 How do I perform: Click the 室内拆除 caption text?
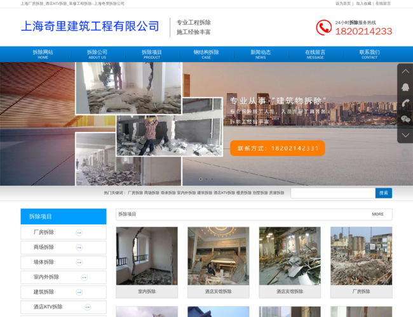[147, 292]
